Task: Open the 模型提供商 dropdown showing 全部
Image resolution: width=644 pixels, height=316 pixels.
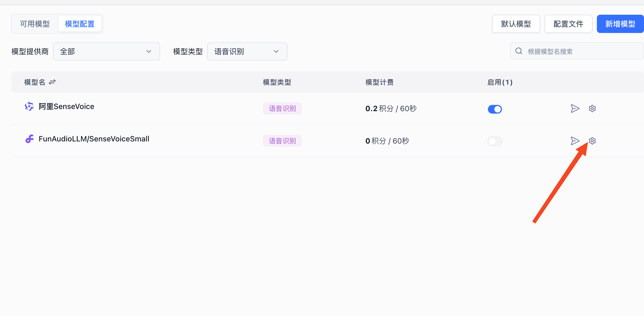Action: click(106, 51)
